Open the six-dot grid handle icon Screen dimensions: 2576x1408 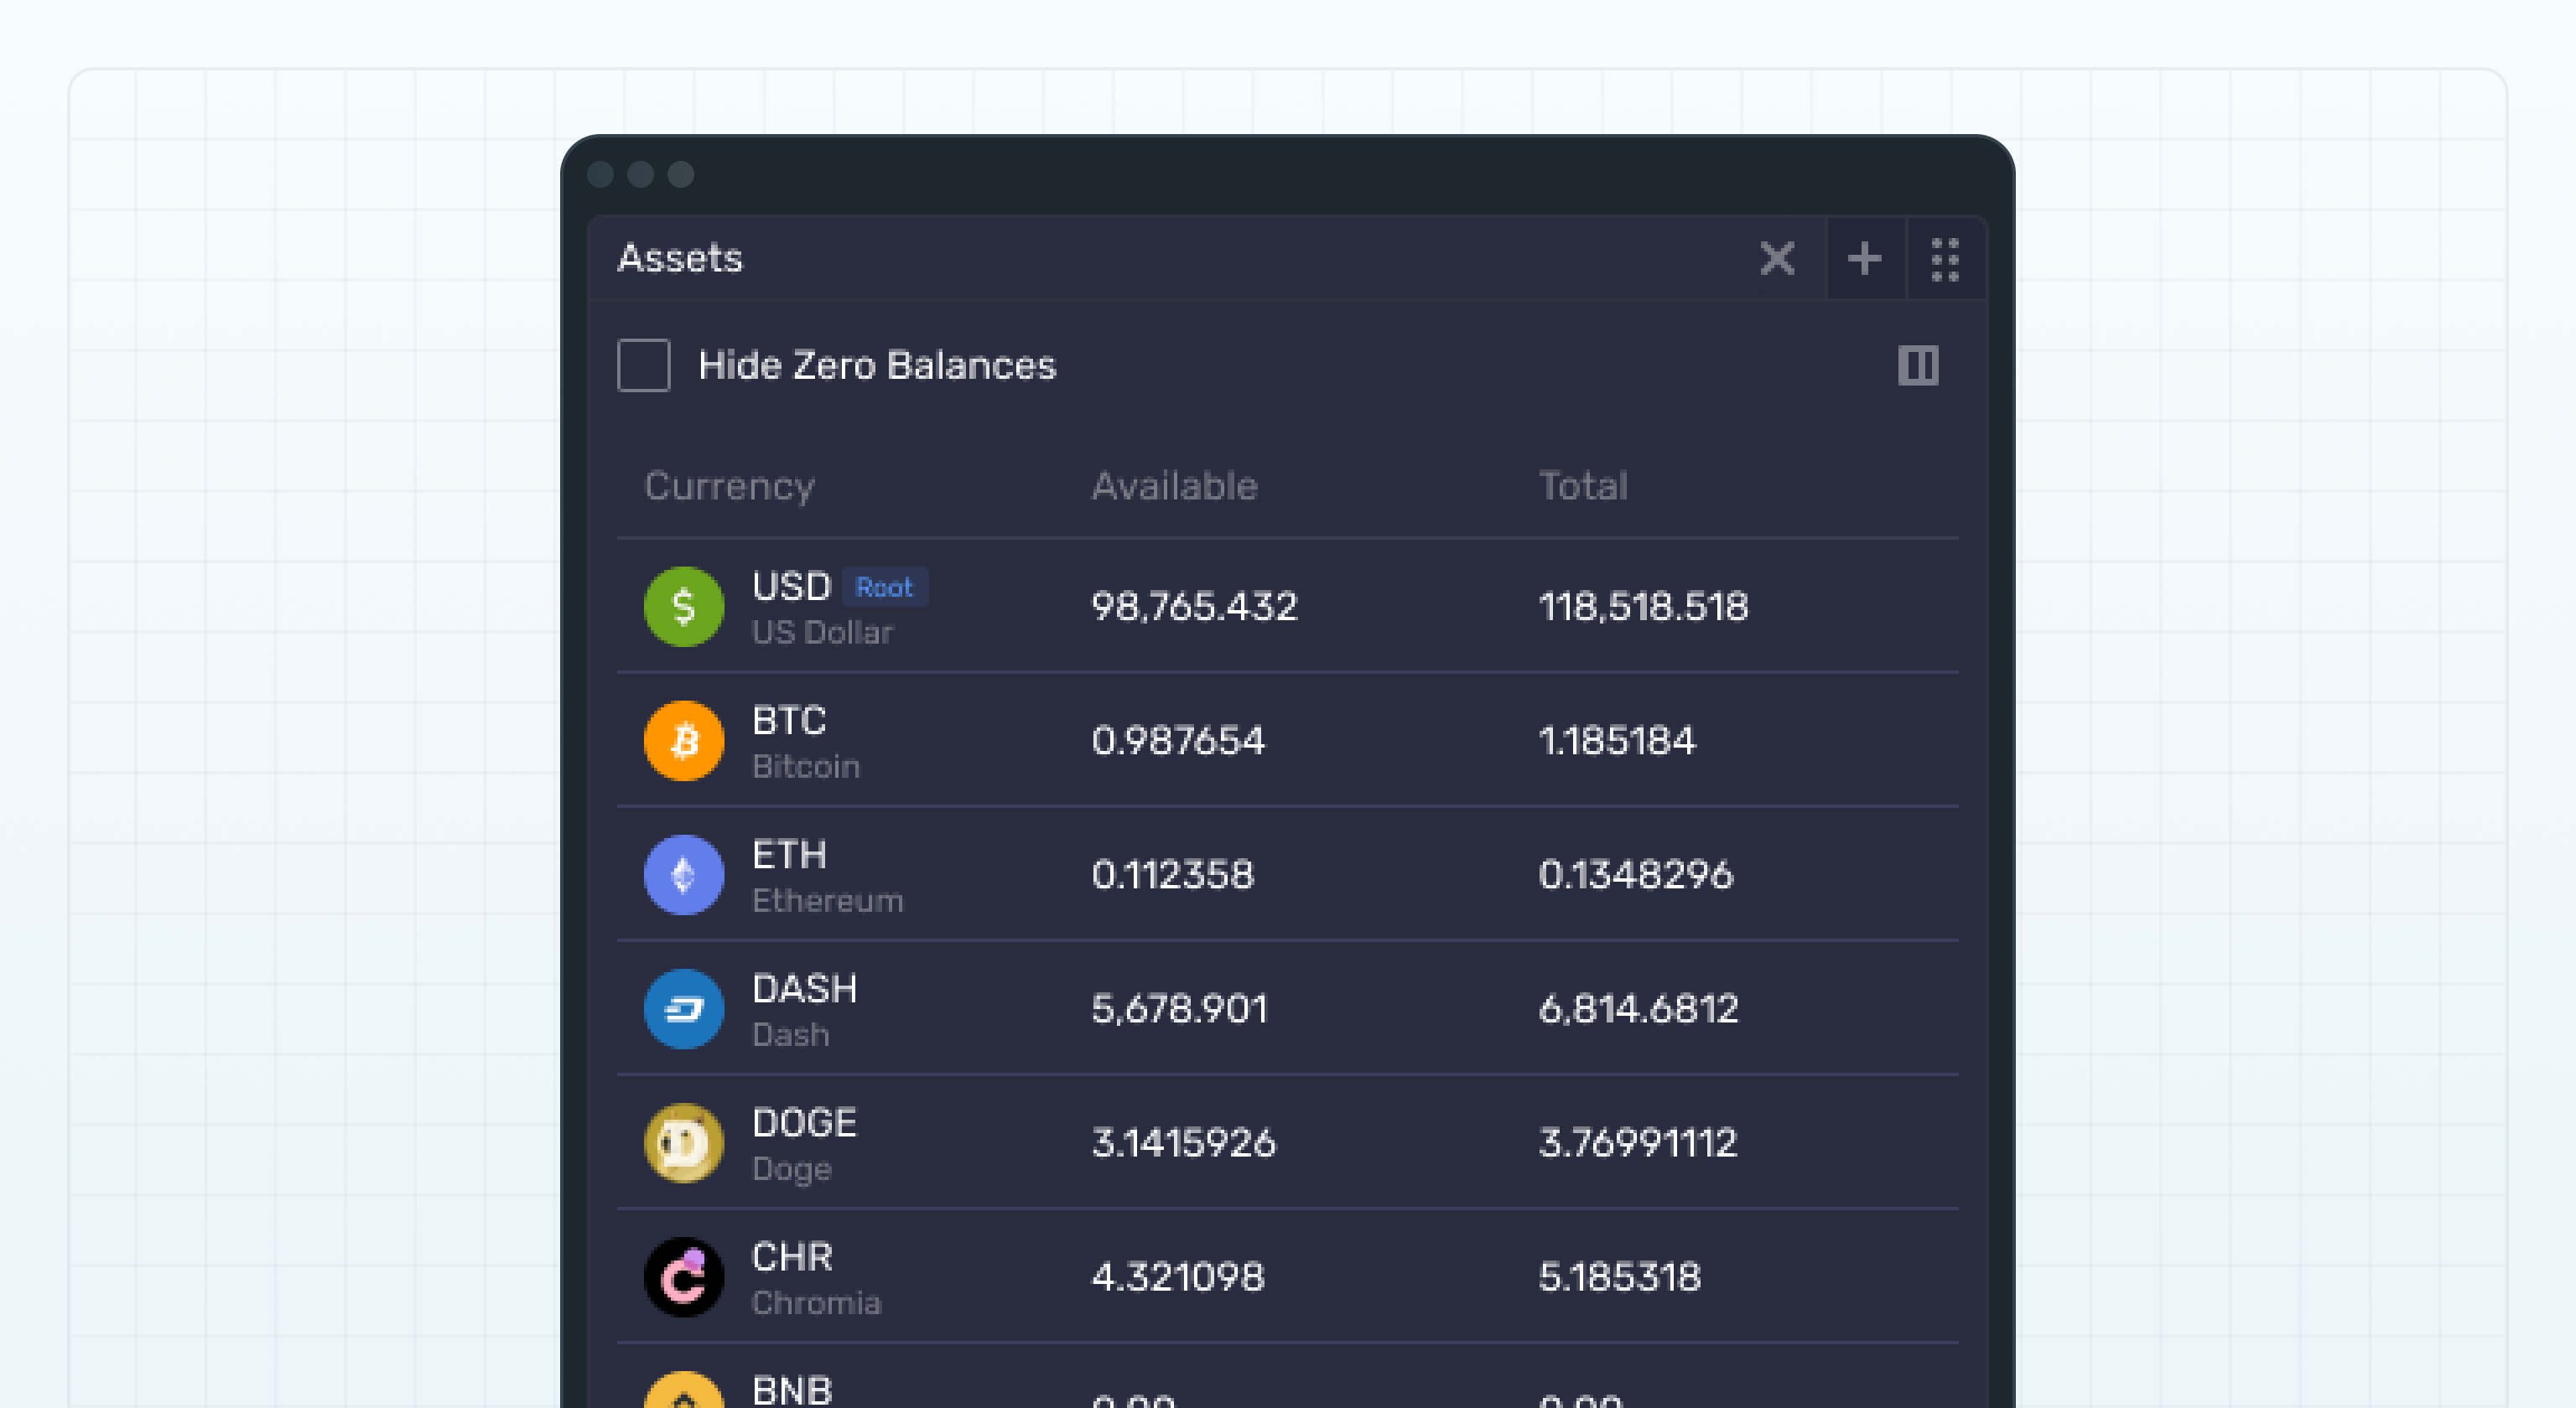1945,260
